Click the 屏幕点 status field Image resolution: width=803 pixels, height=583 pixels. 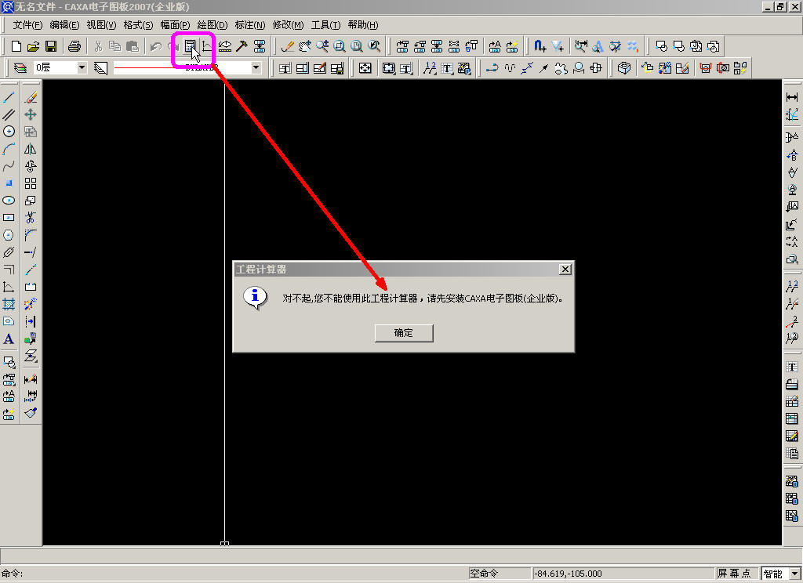[736, 574]
